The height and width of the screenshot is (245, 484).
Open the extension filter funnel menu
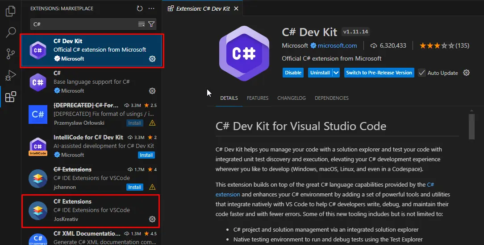pos(151,24)
